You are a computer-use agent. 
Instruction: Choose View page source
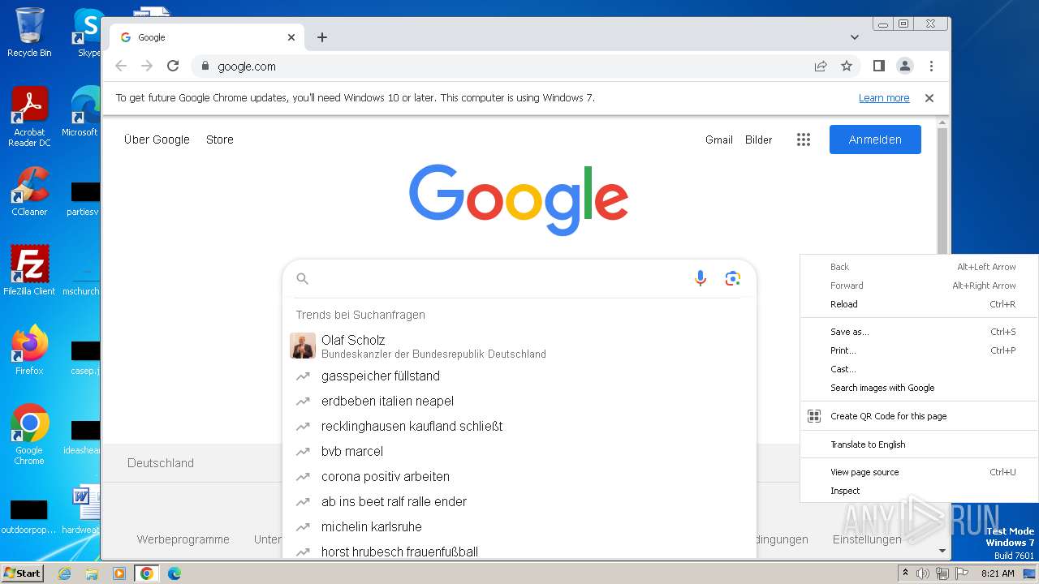tap(920, 472)
